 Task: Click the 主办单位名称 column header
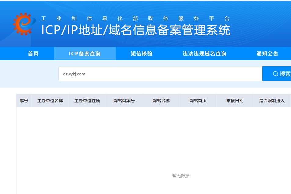(x=50, y=101)
